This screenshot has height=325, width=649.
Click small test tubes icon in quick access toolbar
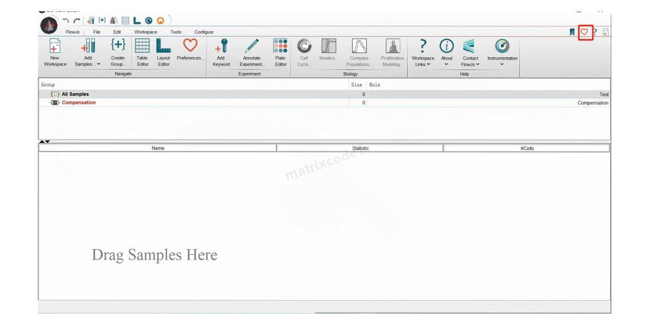tap(91, 22)
